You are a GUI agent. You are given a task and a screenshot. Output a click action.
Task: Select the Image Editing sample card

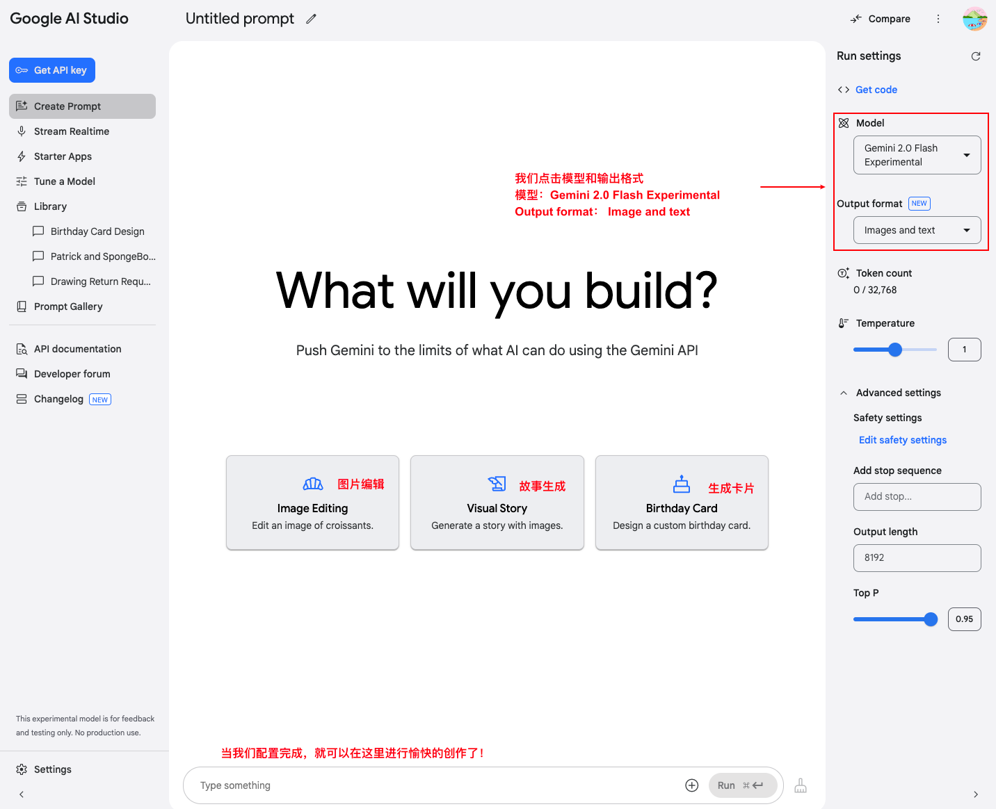pos(312,502)
